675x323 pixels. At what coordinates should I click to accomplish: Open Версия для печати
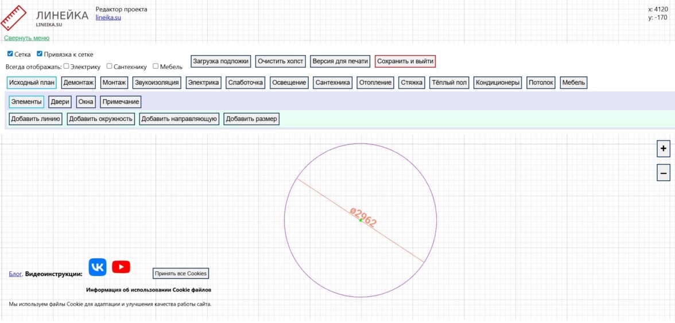coord(340,61)
